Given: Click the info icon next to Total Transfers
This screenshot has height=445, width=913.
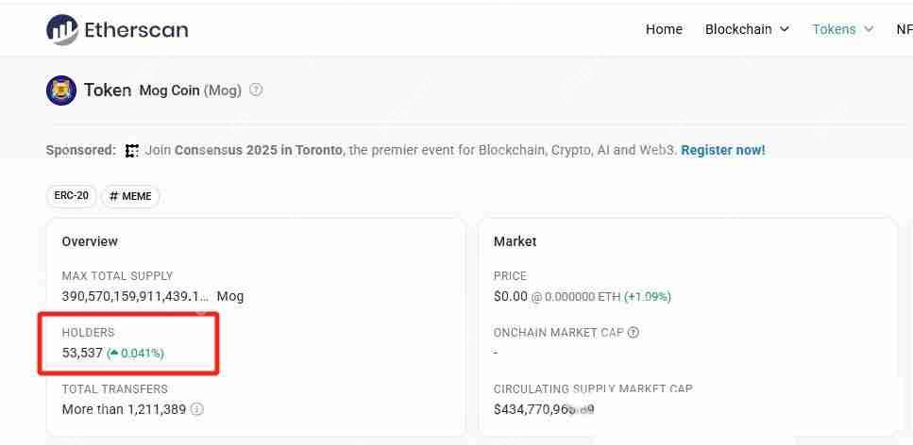Looking at the screenshot, I should [197, 409].
